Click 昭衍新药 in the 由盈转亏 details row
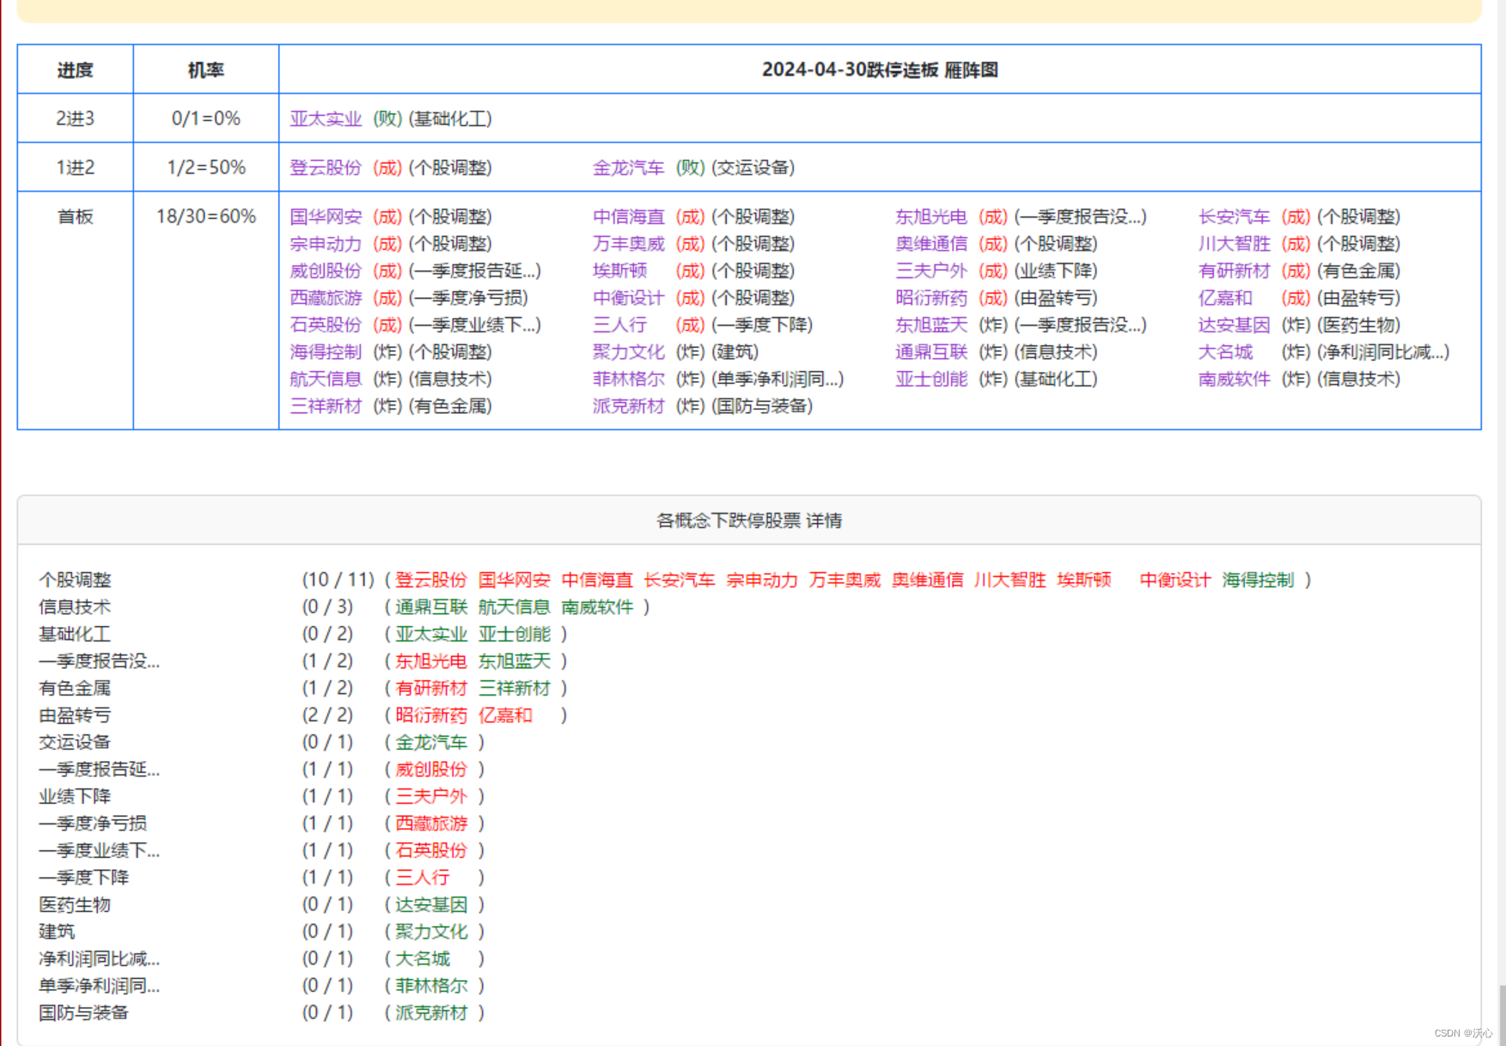Image resolution: width=1506 pixels, height=1046 pixels. tap(431, 715)
